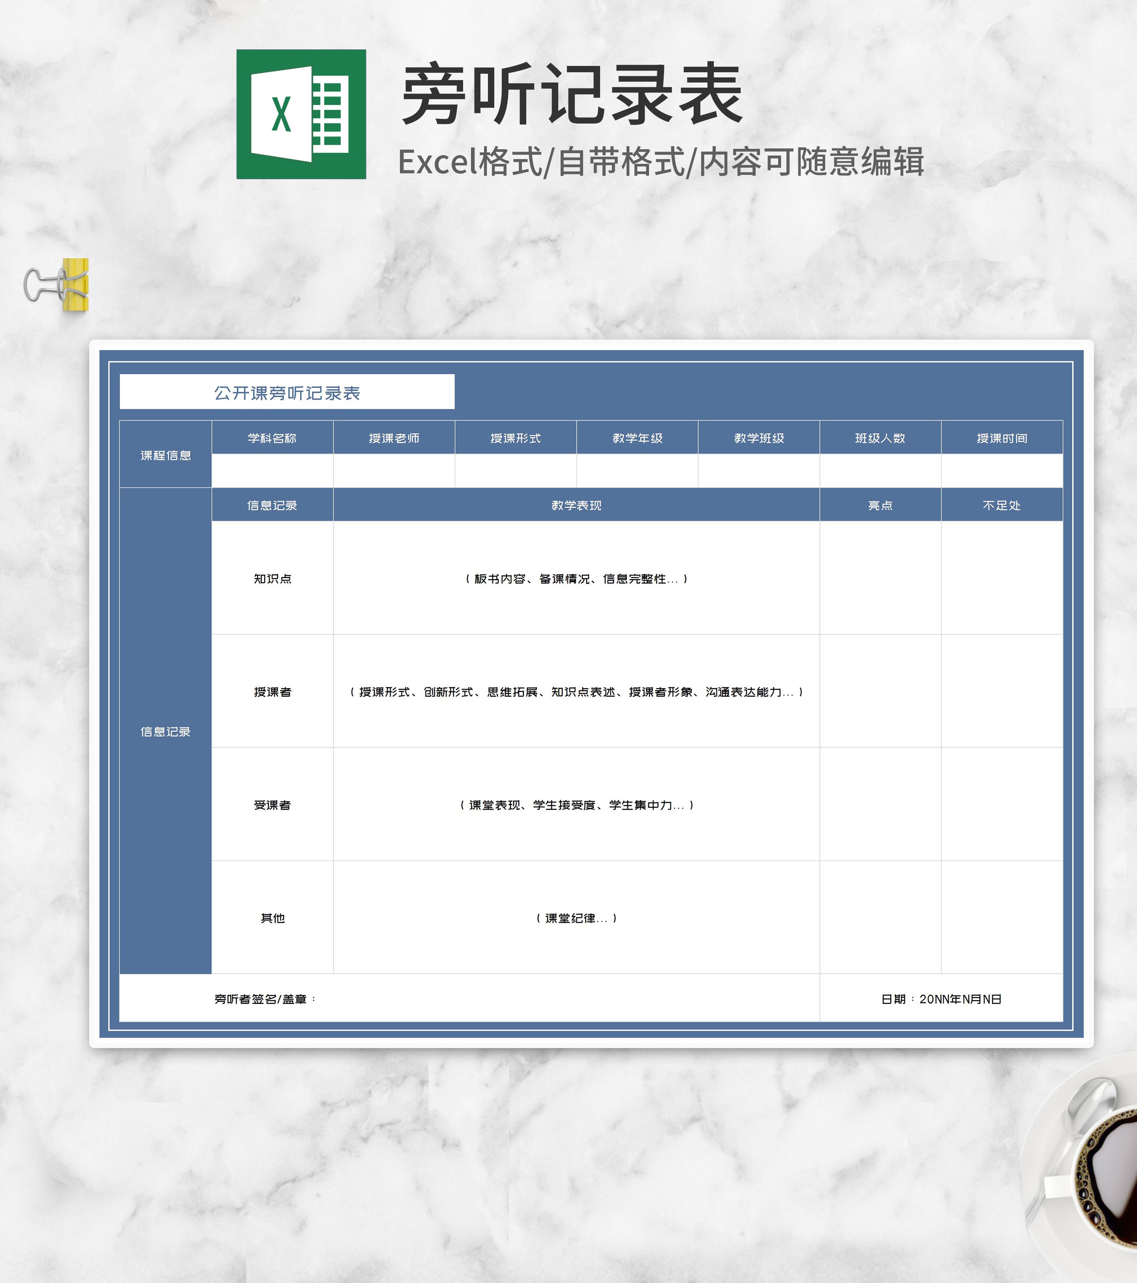Select the 知识点 row label cell
1137x1283 pixels.
(272, 578)
